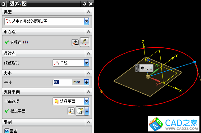201x133 pixels.
Task: Click the inferred plane icon
Action: (80, 111)
